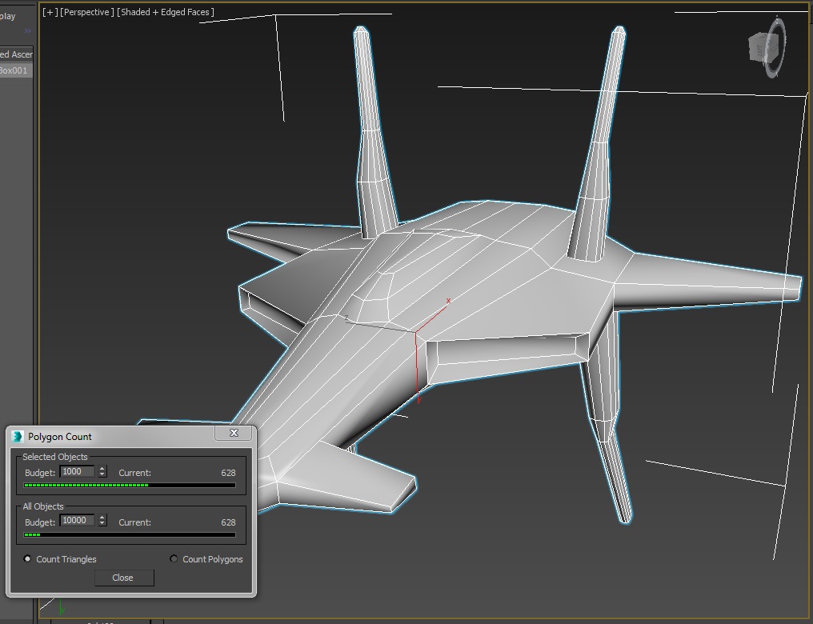Click the red X axis gizmo label
This screenshot has height=624, width=813.
click(447, 301)
